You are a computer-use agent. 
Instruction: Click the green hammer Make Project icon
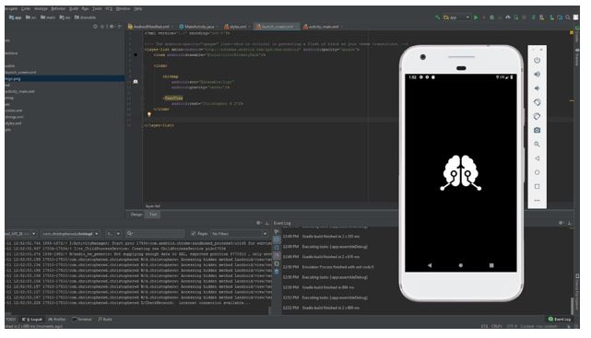coord(437,17)
